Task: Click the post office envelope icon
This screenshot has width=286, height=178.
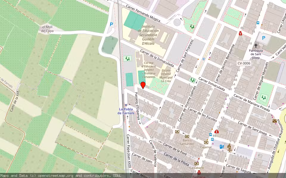Action: pos(274,121)
